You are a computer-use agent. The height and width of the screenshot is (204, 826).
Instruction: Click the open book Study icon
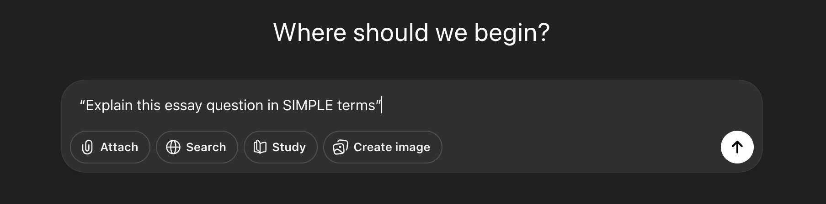(x=260, y=147)
